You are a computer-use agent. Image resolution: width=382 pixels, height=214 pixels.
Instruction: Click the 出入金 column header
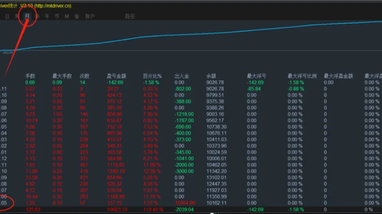(182, 76)
